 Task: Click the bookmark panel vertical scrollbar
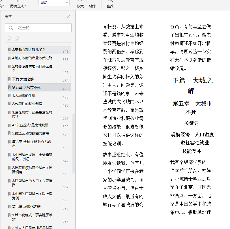(x=74, y=143)
